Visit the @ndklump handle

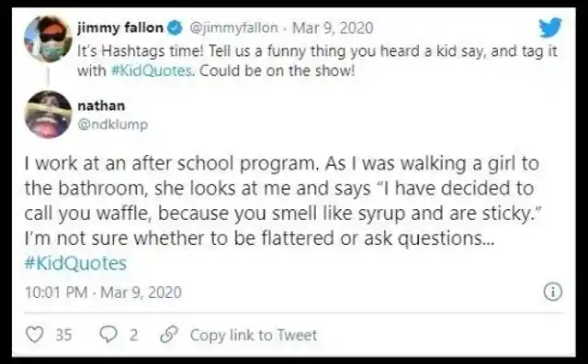coord(112,124)
